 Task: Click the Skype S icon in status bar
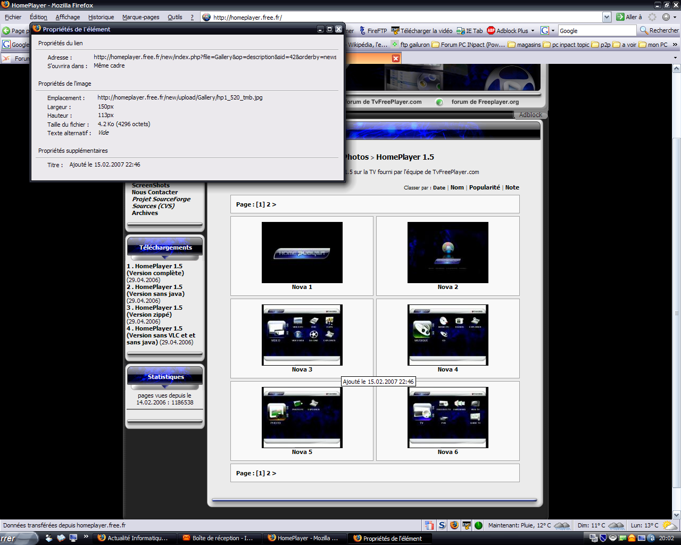[x=442, y=525]
